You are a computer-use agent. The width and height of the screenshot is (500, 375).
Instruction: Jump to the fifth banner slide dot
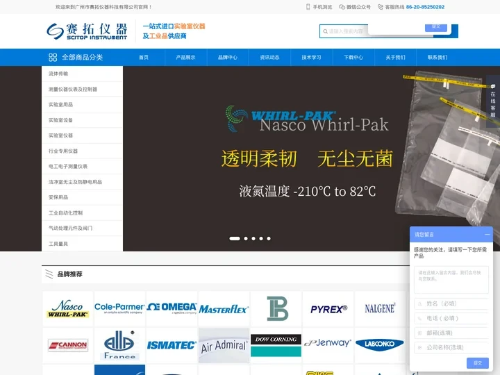pyautogui.click(x=269, y=238)
